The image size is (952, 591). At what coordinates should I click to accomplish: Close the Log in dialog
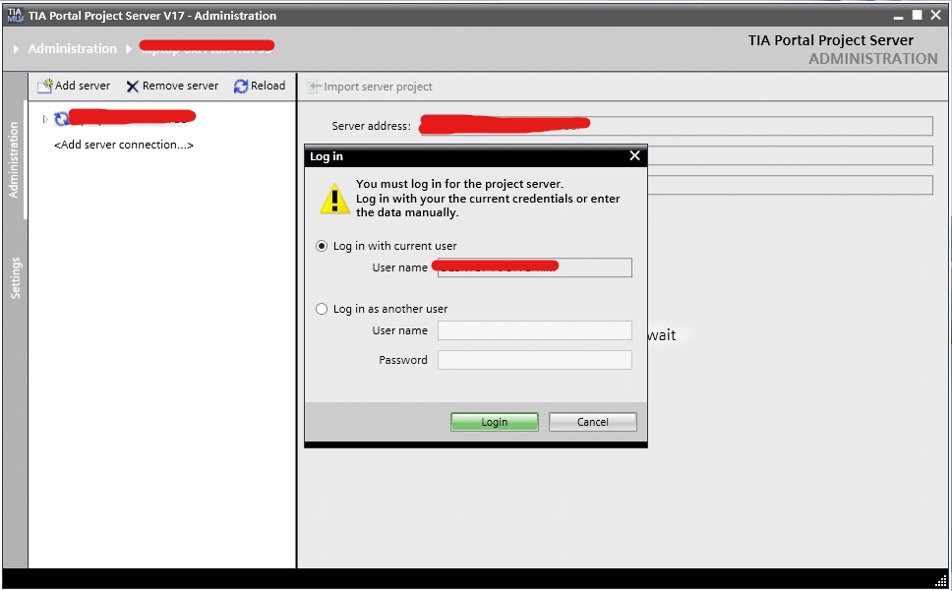tap(635, 156)
